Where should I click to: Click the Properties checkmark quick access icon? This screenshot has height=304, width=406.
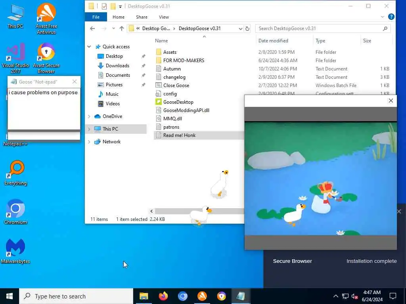click(104, 6)
